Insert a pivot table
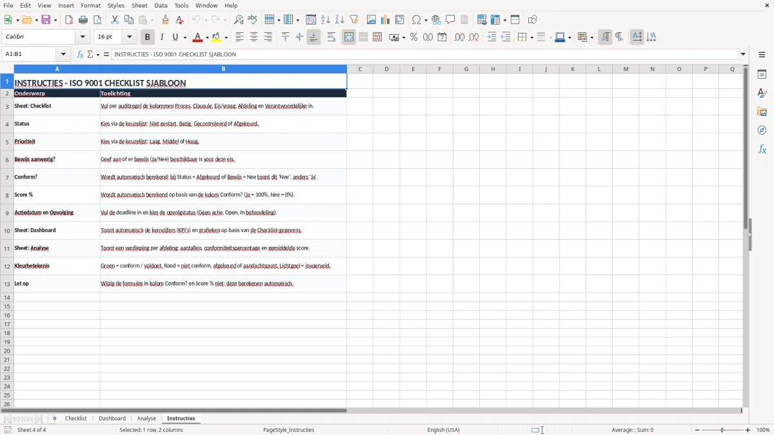 [400, 20]
